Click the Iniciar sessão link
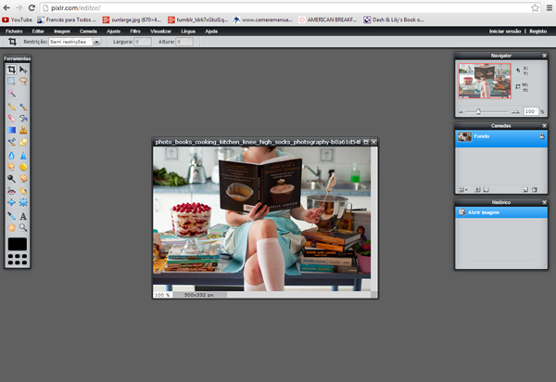Screen dimensions: 556x382 click(x=506, y=31)
